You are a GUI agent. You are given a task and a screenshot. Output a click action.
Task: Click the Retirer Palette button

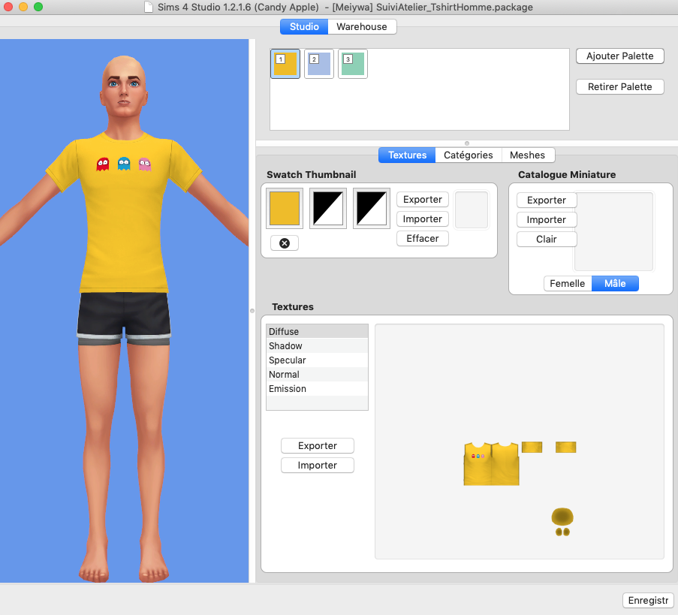[x=619, y=86]
